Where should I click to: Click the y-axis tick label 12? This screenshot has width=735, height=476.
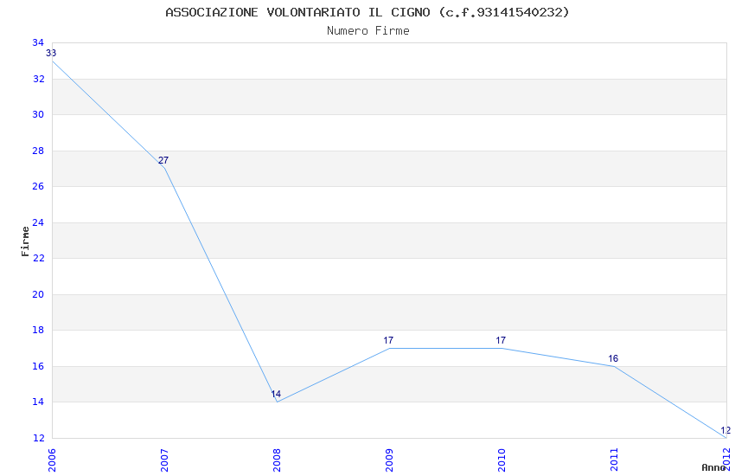38,438
